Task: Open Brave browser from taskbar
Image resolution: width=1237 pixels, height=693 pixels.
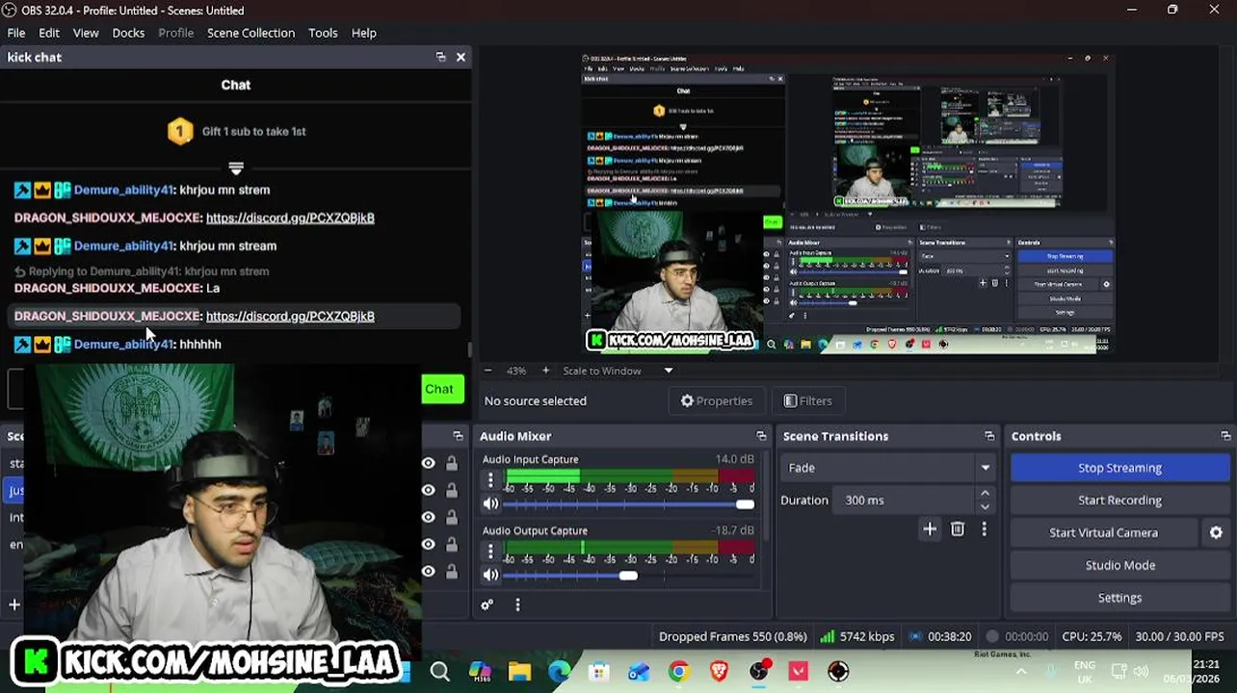Action: point(719,672)
